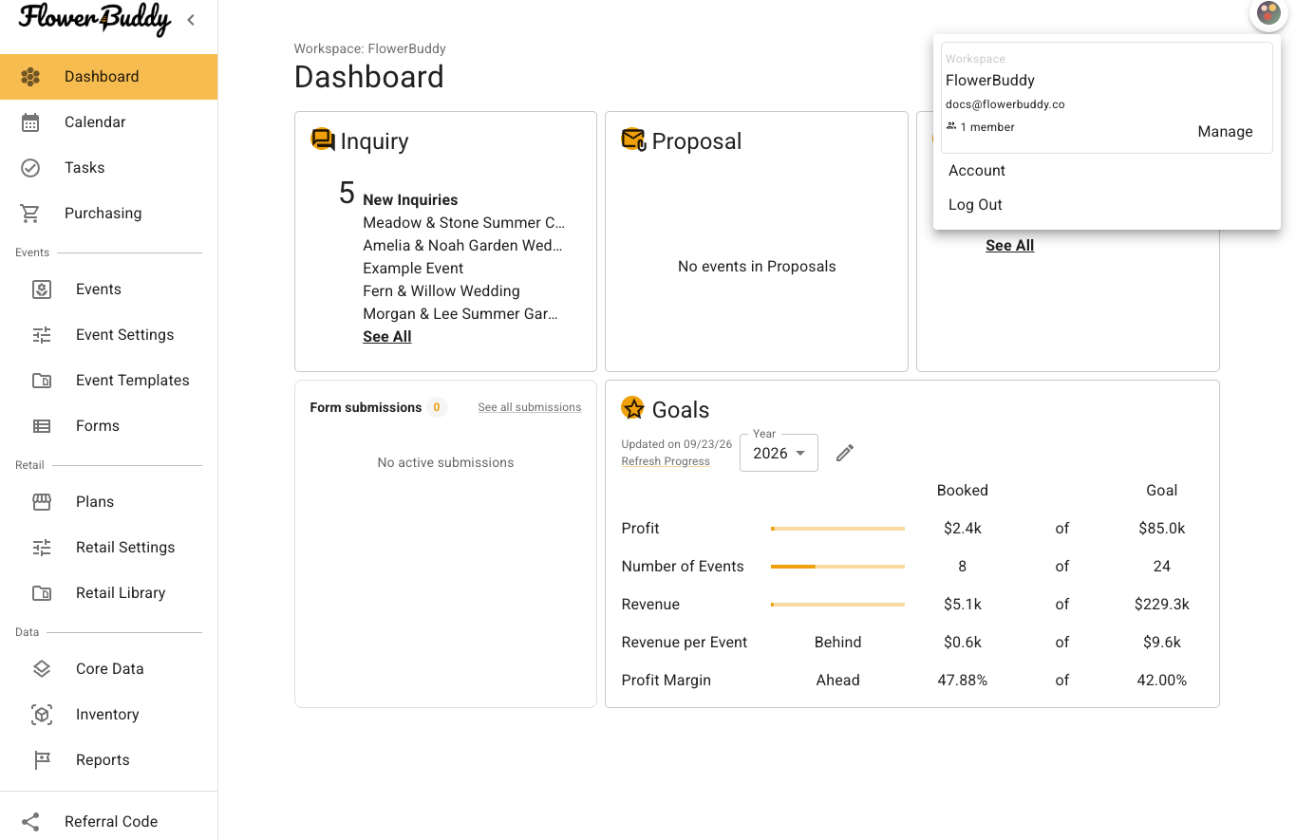This screenshot has height=840, width=1296.
Task: Open the Fern & Willow Wedding inquiry
Action: coord(441,291)
